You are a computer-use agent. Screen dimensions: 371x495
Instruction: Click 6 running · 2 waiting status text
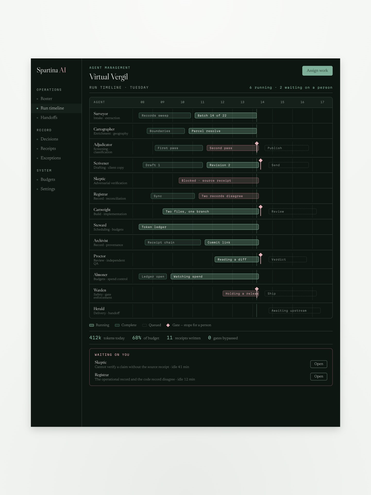pos(291,87)
